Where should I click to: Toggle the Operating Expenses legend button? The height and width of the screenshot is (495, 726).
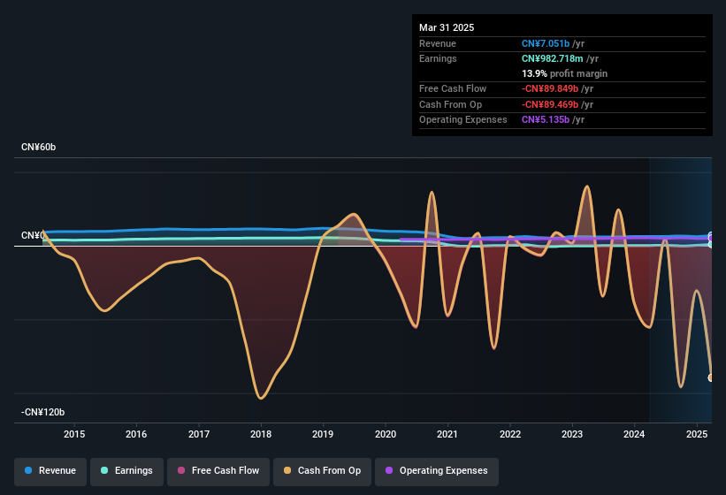coord(437,471)
